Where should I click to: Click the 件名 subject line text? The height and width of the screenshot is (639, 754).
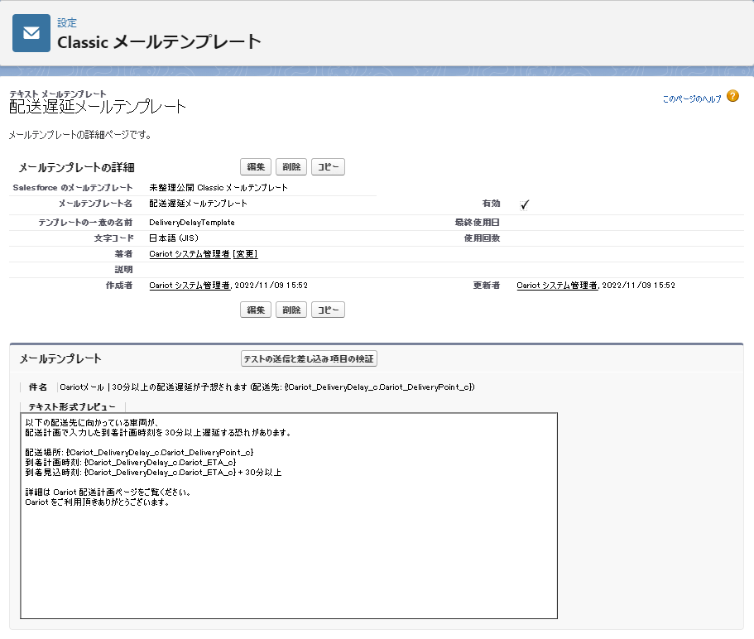267,387
